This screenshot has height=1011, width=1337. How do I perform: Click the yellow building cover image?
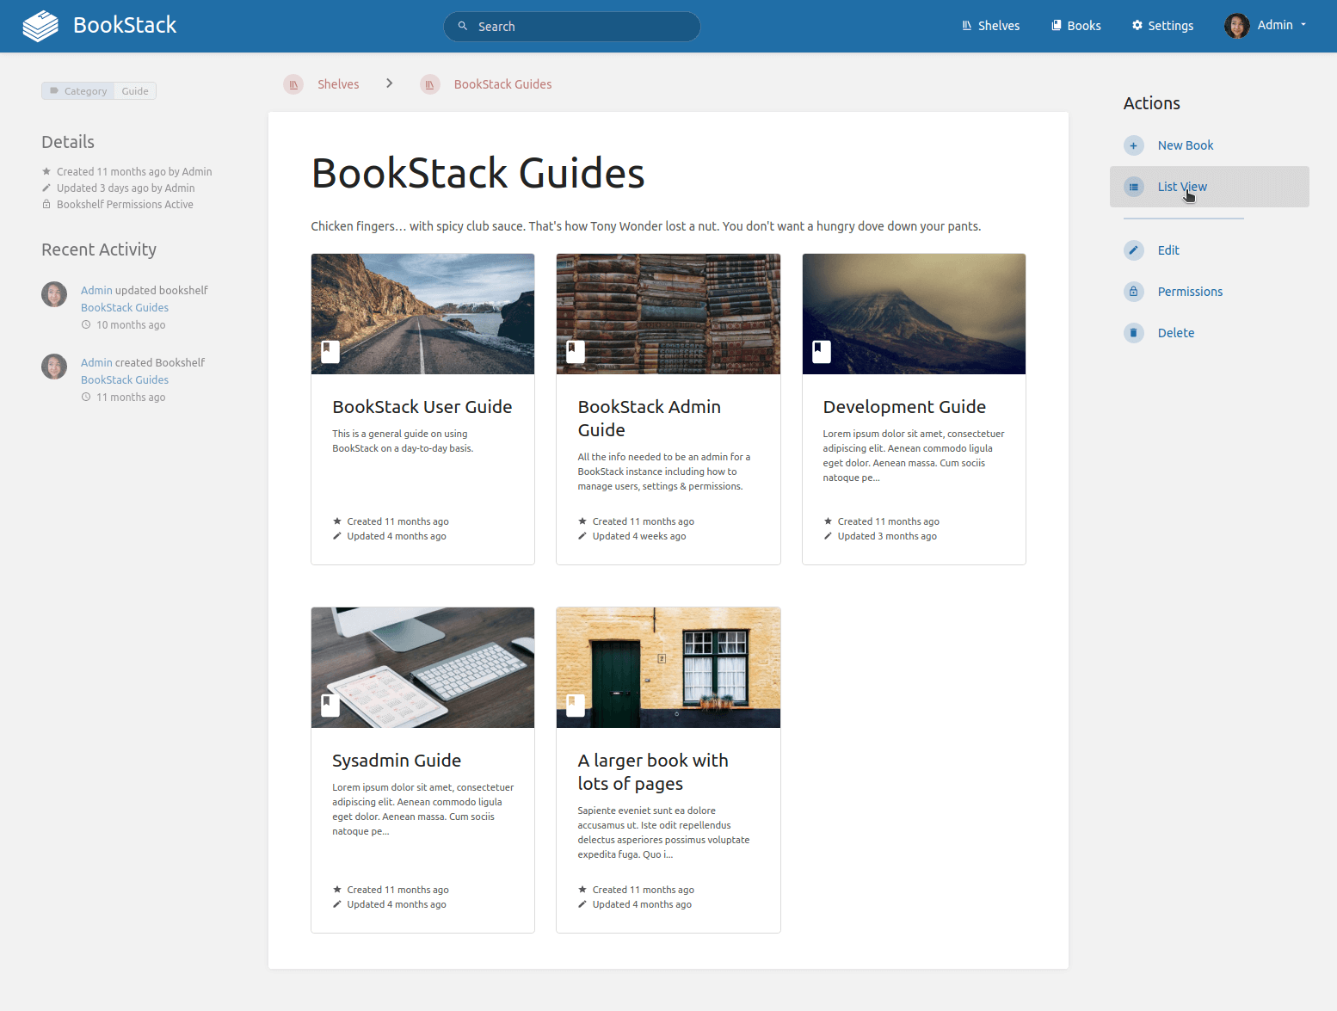pos(668,668)
